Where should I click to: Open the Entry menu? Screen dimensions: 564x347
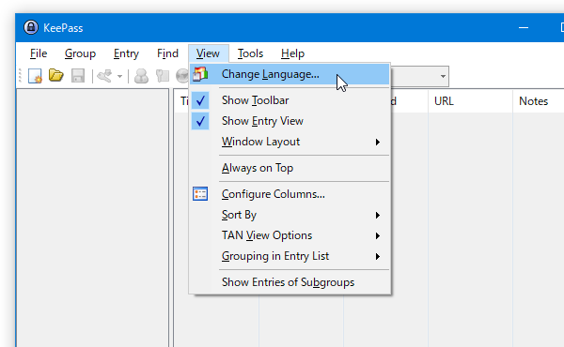coord(126,53)
